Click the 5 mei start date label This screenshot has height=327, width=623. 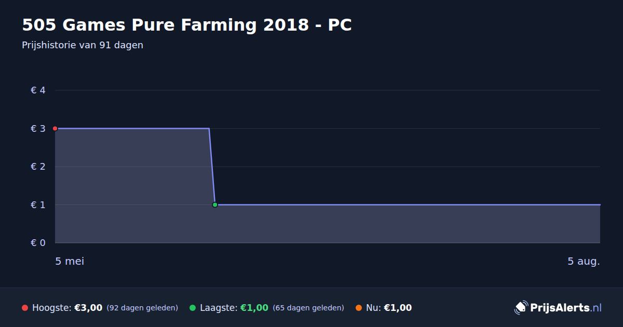point(70,261)
